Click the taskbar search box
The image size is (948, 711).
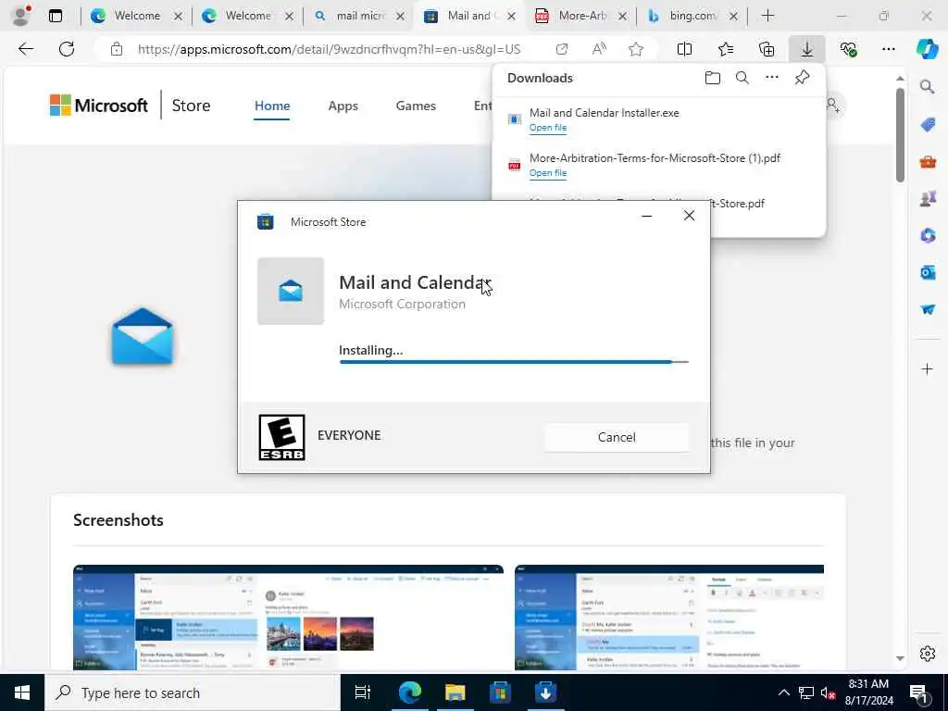(193, 692)
